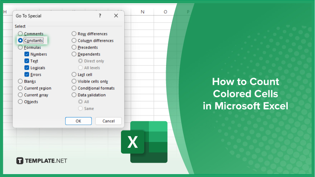Select the Dependents radio option

[x=74, y=54]
